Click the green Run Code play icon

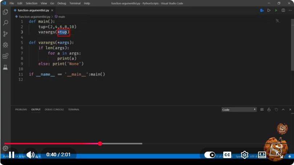point(276,10)
